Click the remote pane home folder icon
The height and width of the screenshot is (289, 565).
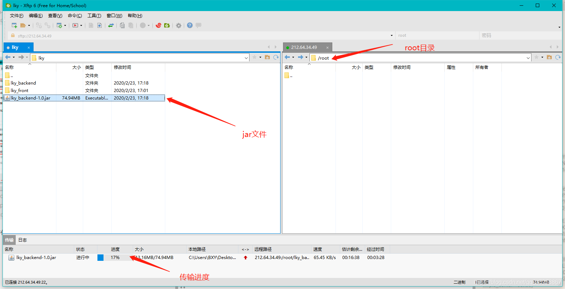click(x=549, y=57)
